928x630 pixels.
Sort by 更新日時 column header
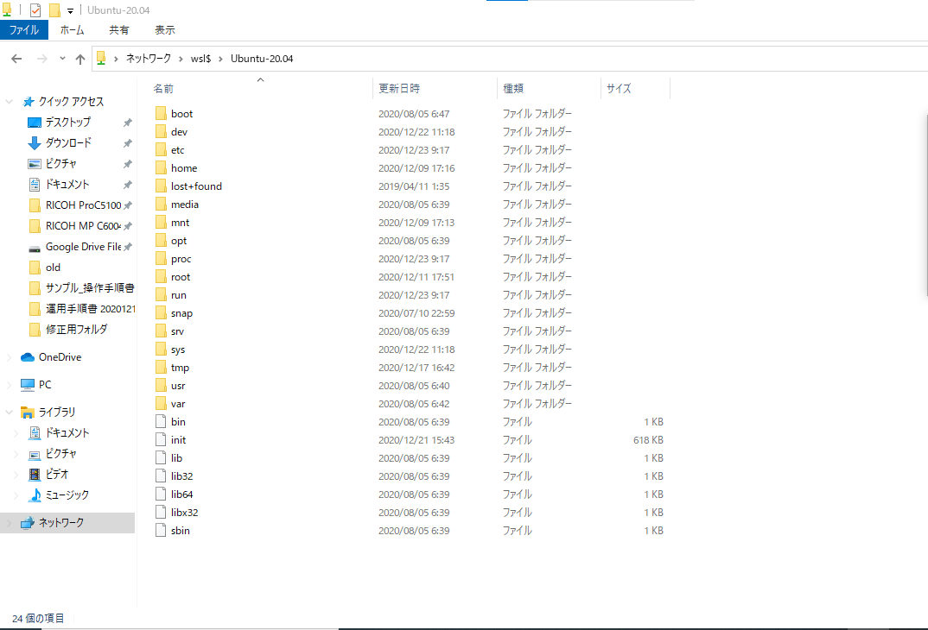tap(399, 89)
